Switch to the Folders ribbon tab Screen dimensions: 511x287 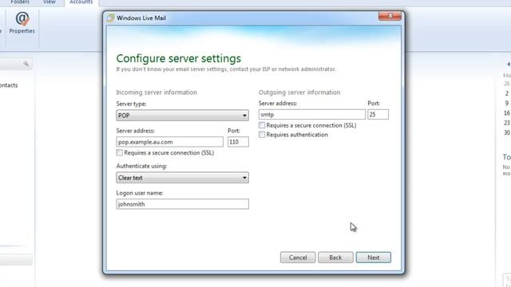tap(20, 2)
